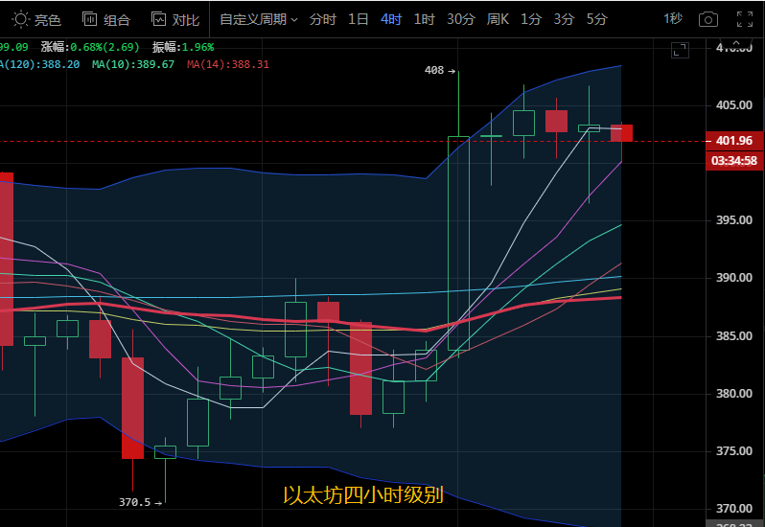The image size is (765, 527).
Task: Click the 对比 compare chart icon
Action: coord(175,19)
